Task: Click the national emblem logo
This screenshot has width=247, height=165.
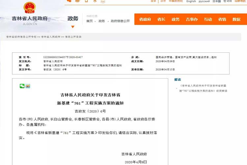Action: tap(30, 8)
